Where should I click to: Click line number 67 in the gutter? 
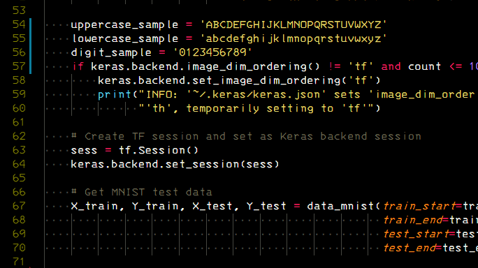pos(19,206)
